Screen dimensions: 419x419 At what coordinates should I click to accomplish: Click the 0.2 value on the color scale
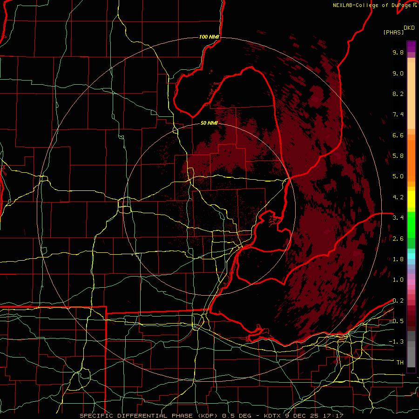(x=398, y=301)
